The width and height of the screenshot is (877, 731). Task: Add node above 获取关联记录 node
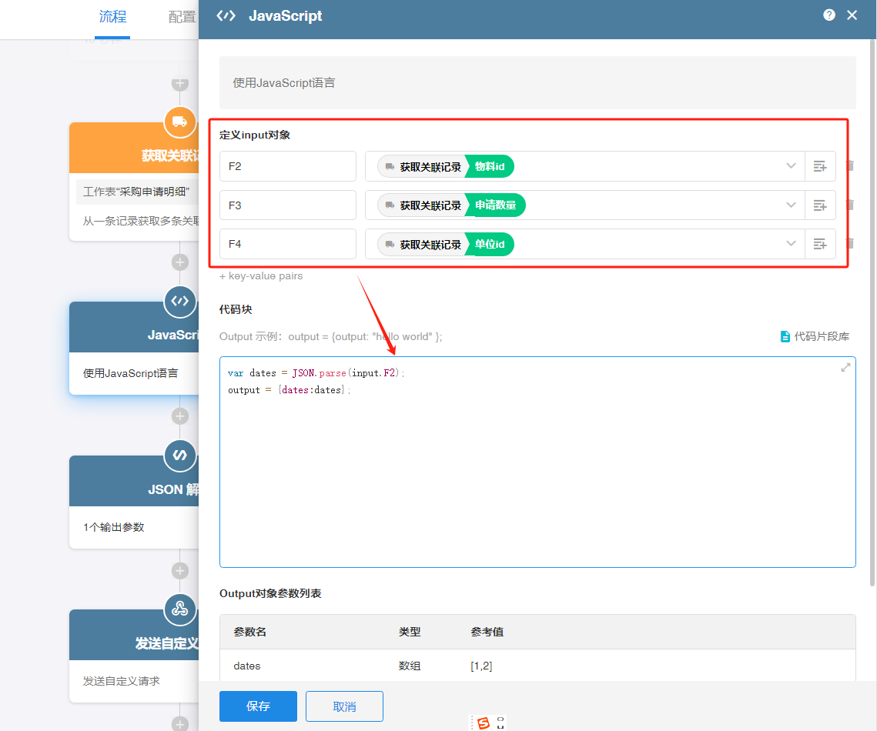click(179, 84)
